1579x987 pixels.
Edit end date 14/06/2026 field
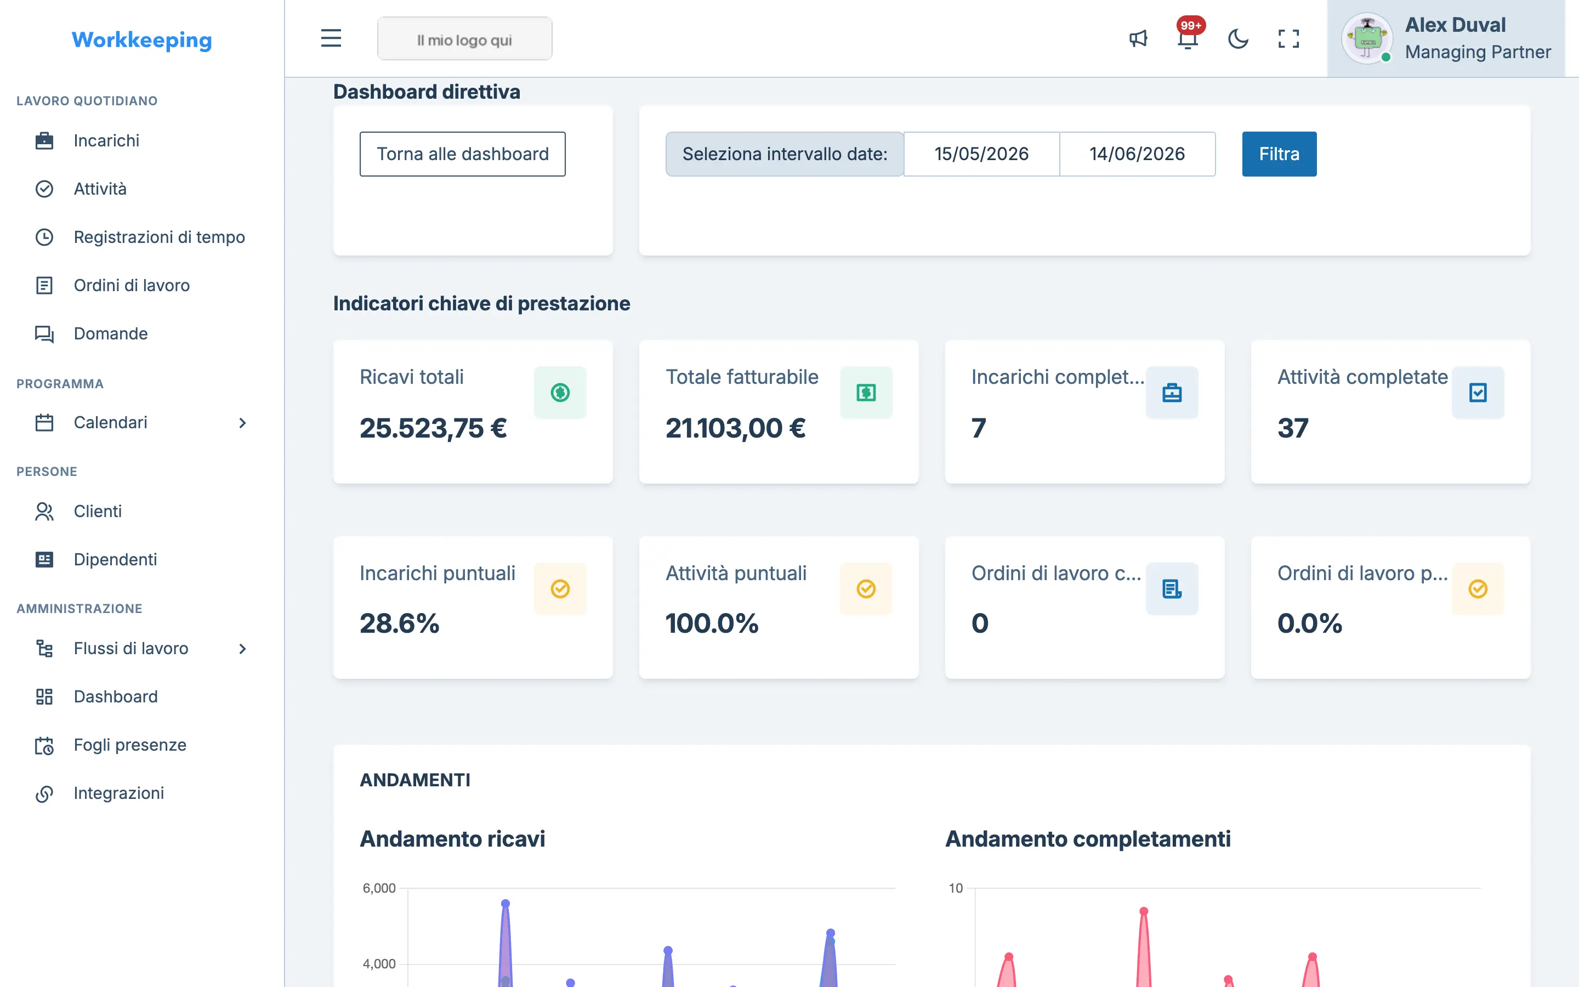coord(1137,154)
